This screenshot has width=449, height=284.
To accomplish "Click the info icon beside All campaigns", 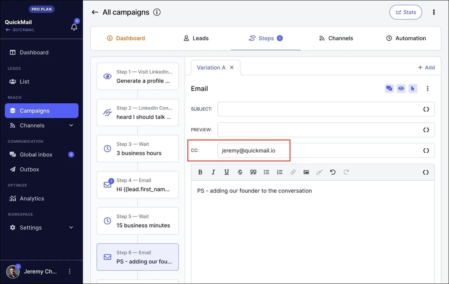I will [x=157, y=12].
